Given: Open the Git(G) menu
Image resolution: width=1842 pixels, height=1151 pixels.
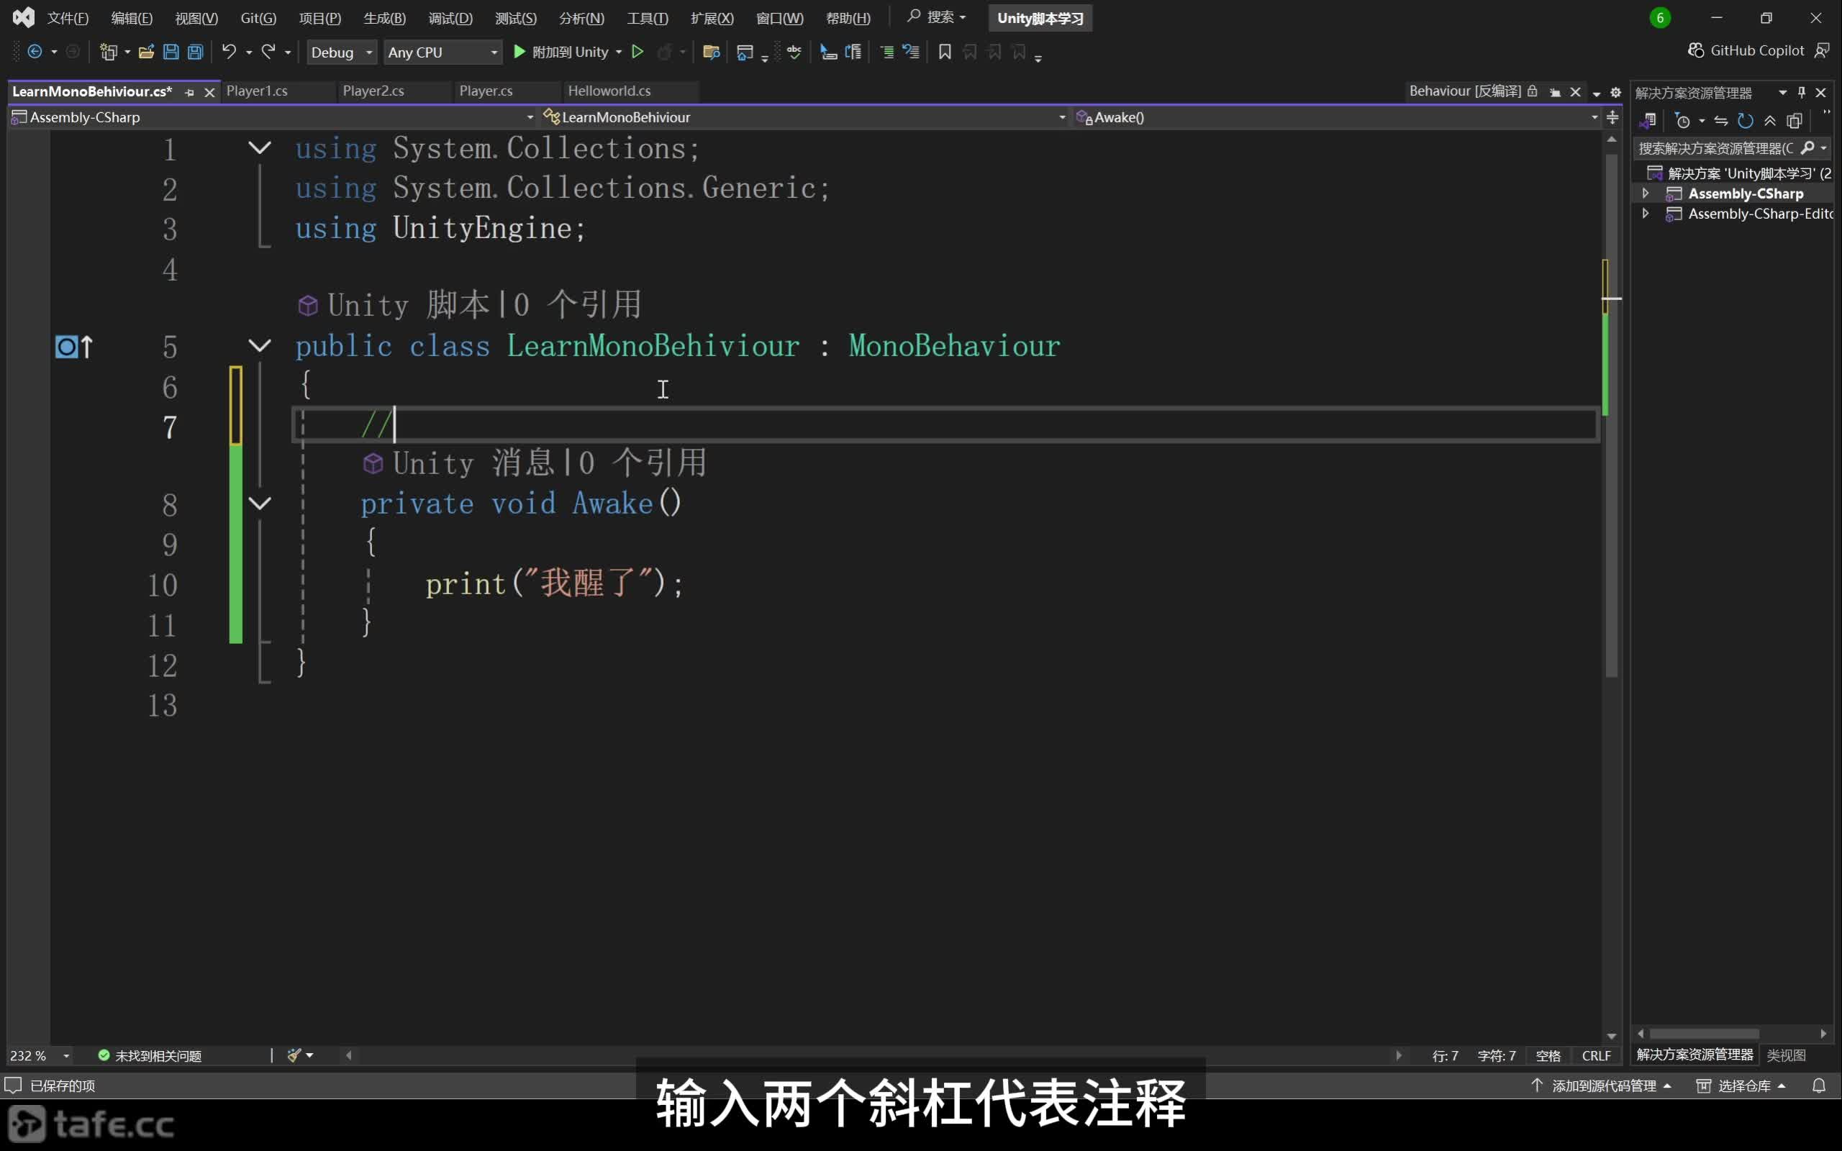Looking at the screenshot, I should pos(258,17).
